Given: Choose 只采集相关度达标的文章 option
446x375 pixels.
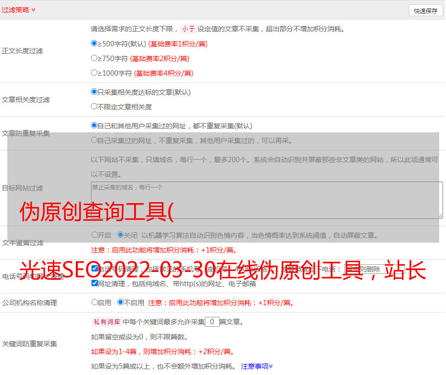Looking at the screenshot, I should click(94, 92).
